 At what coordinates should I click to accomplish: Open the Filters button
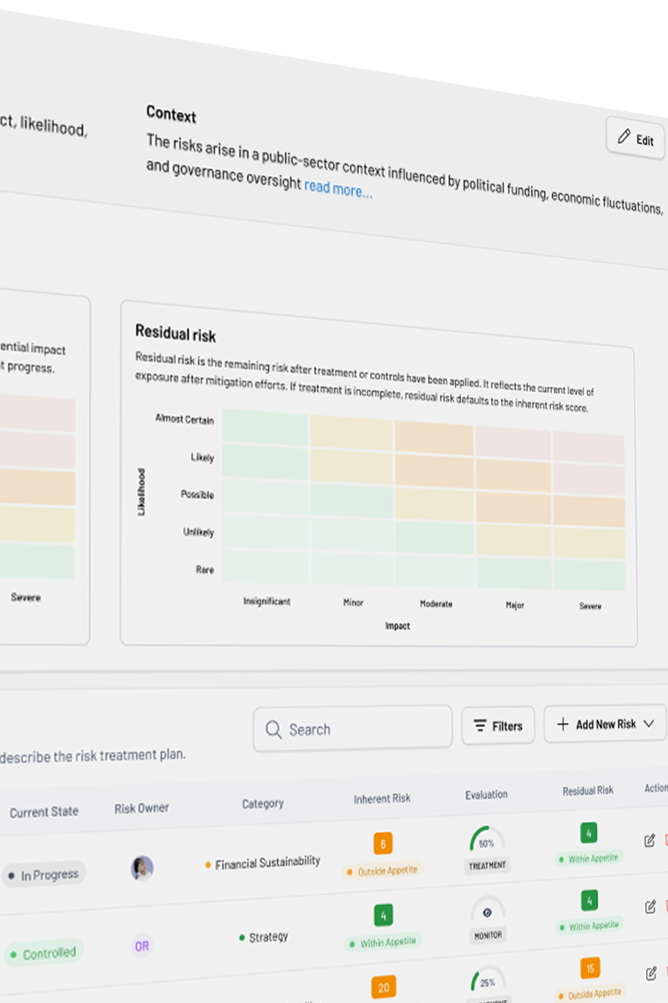(x=498, y=726)
